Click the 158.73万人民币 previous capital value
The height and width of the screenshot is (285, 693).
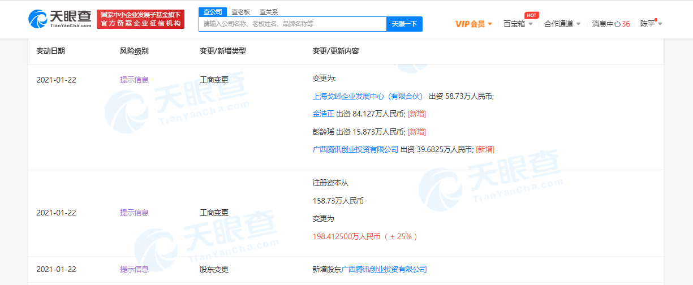338,200
